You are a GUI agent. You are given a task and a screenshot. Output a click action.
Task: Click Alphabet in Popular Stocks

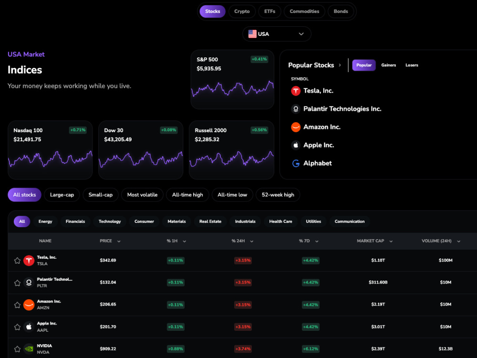point(317,163)
